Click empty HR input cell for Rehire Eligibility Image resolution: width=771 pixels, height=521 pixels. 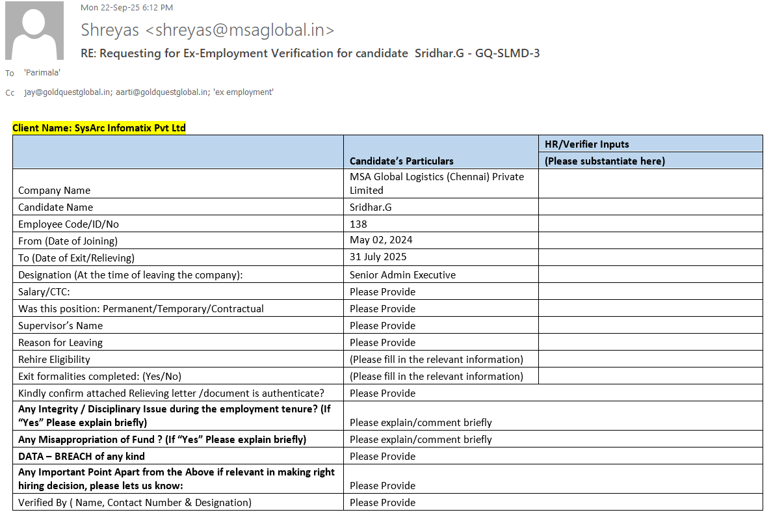pyautogui.click(x=651, y=359)
